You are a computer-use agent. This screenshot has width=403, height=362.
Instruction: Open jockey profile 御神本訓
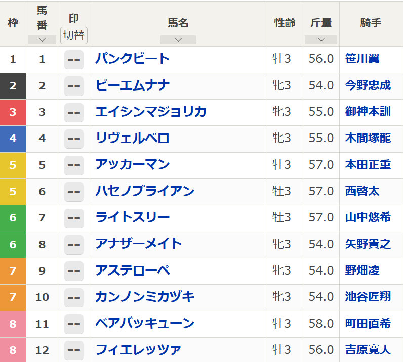[368, 112]
